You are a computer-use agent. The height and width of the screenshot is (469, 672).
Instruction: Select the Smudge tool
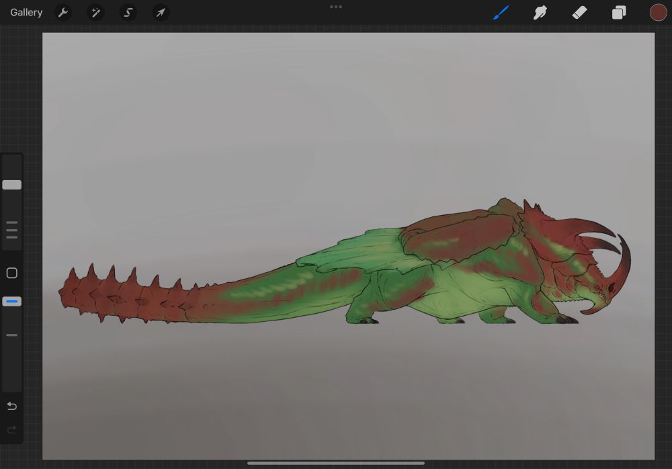pyautogui.click(x=540, y=13)
